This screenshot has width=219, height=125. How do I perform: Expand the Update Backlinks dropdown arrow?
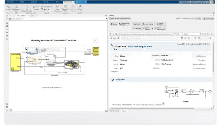pos(152,29)
